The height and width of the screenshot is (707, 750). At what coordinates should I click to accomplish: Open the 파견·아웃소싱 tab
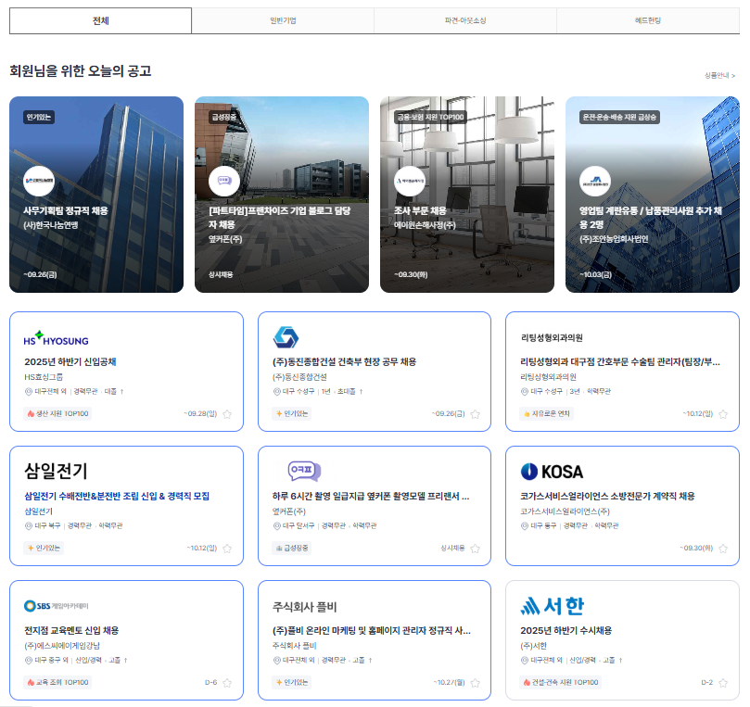click(x=464, y=20)
